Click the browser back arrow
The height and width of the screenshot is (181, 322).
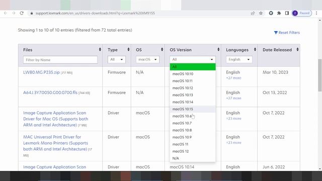tap(6, 13)
